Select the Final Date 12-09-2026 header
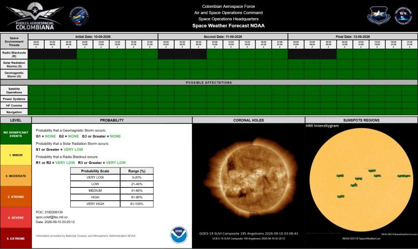The width and height of the screenshot is (418, 249). (x=352, y=37)
